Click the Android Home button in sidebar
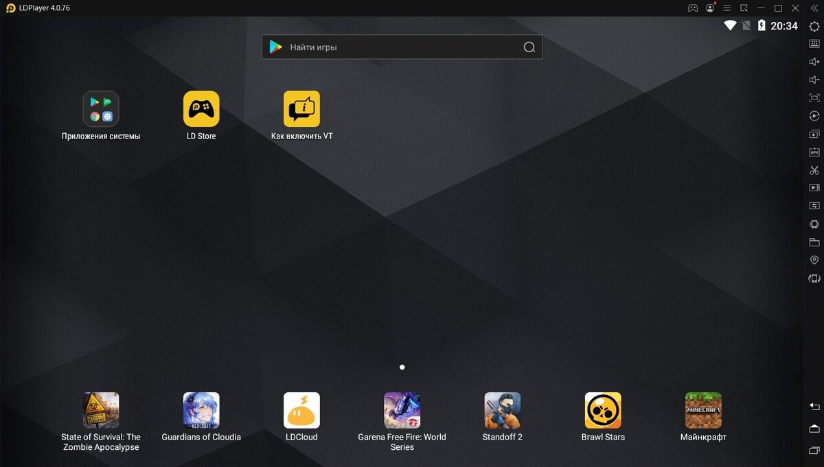Viewport: 824px width, 467px height. click(x=814, y=429)
